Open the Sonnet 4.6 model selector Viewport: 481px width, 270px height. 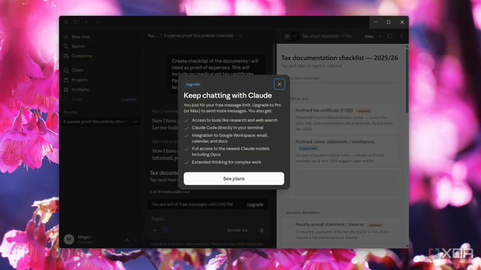click(237, 231)
